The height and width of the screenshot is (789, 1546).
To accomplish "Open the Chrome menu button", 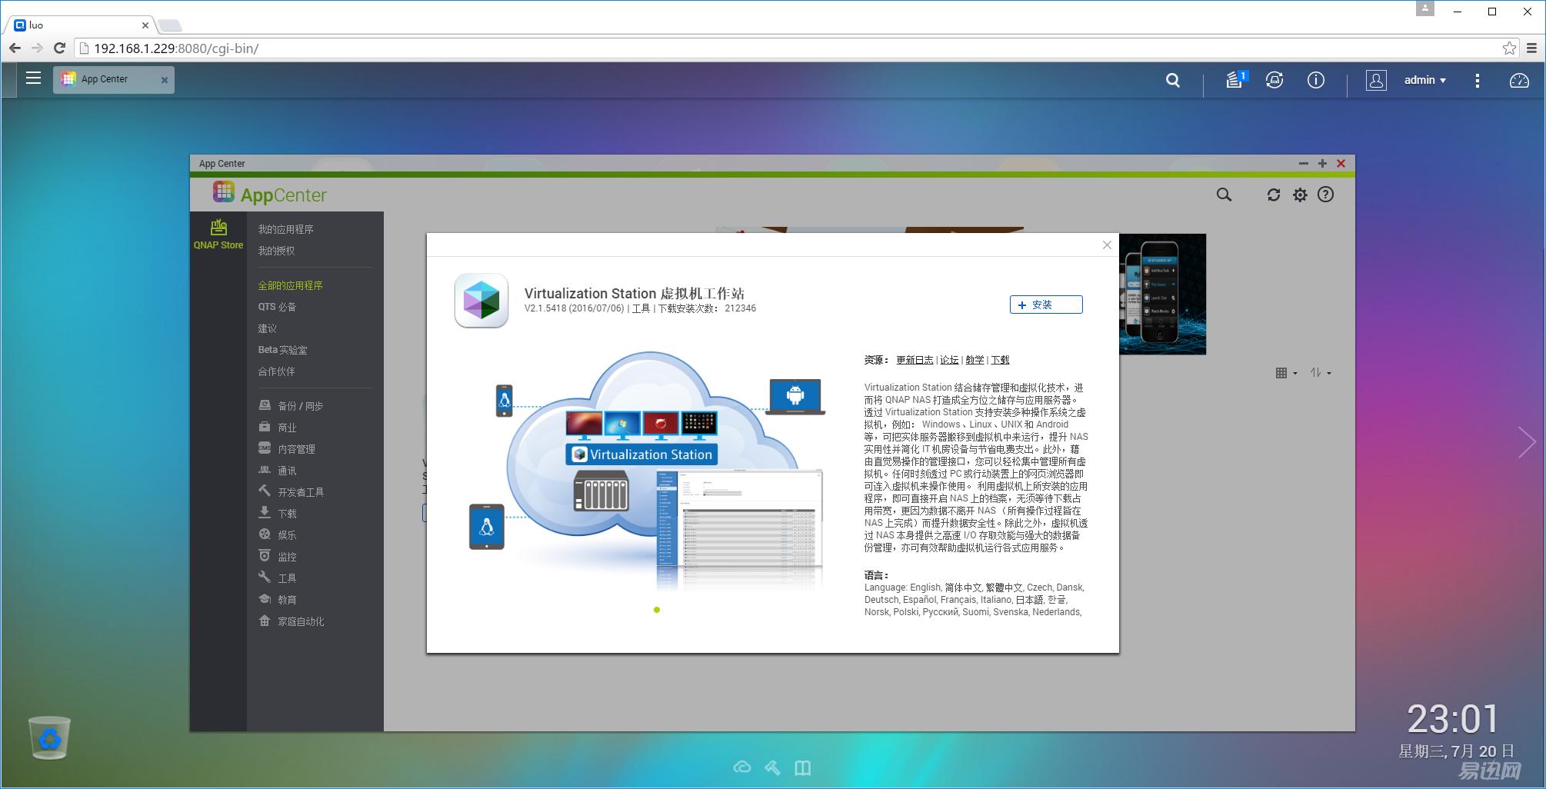I will [x=1531, y=48].
